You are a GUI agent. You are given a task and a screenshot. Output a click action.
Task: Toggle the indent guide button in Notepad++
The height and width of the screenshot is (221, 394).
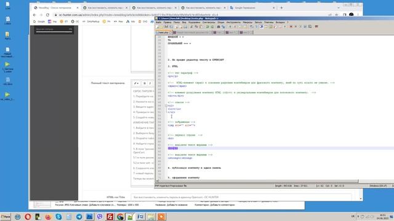[262, 26]
